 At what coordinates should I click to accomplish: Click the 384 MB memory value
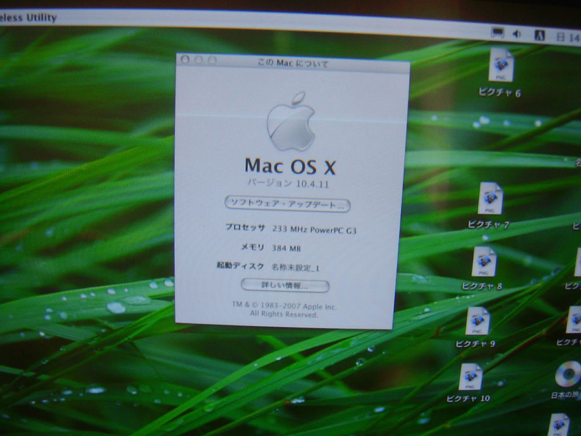click(287, 249)
